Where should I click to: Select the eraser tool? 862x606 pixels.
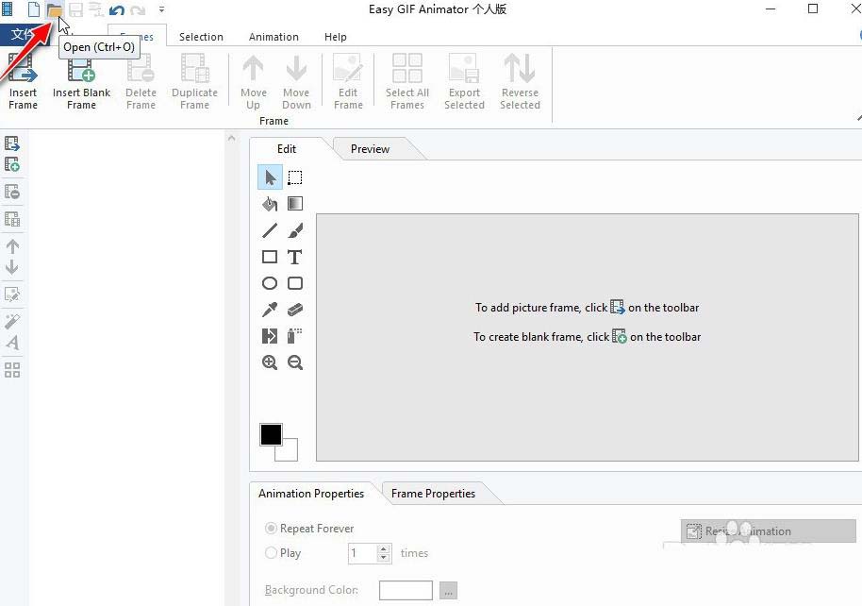pyautogui.click(x=295, y=310)
